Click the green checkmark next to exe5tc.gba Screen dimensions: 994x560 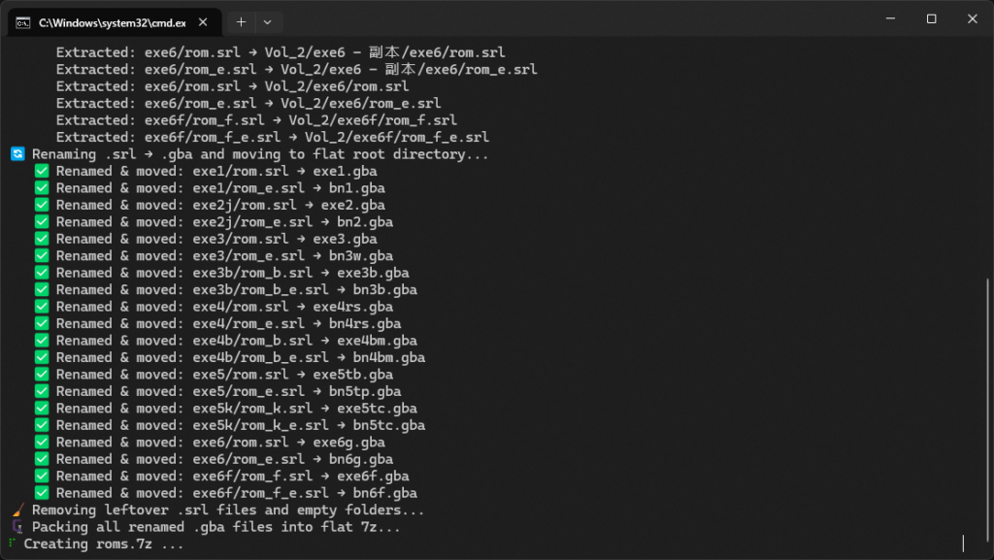tap(41, 409)
